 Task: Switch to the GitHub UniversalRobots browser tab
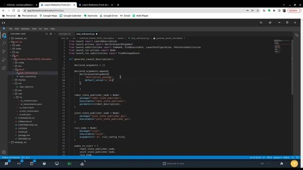coord(20,5)
